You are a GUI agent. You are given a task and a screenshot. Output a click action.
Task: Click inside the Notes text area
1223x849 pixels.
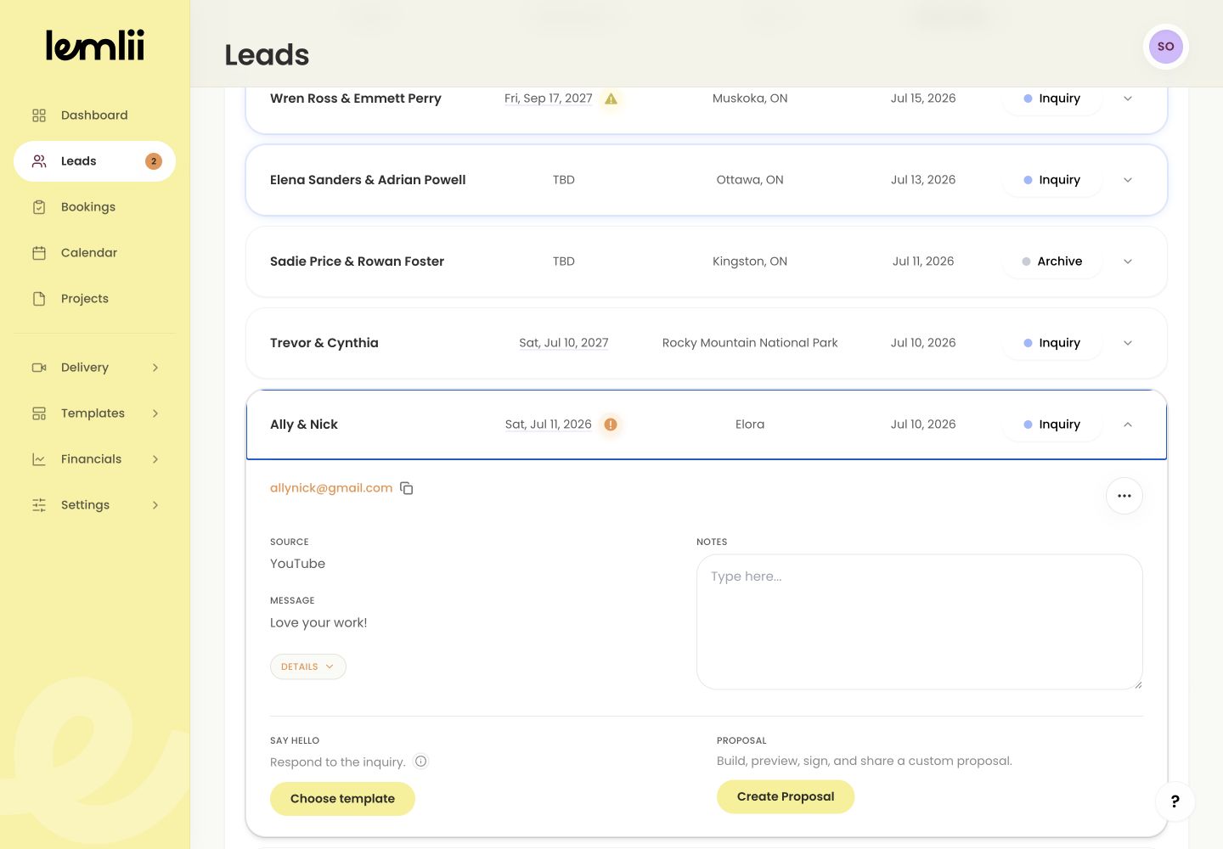coord(920,622)
